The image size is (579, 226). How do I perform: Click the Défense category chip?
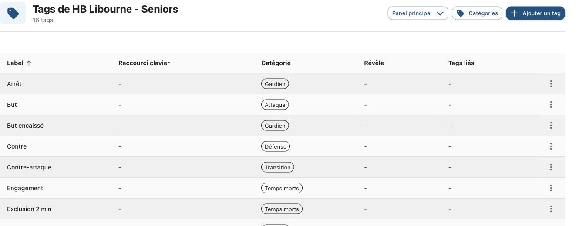pyautogui.click(x=276, y=146)
